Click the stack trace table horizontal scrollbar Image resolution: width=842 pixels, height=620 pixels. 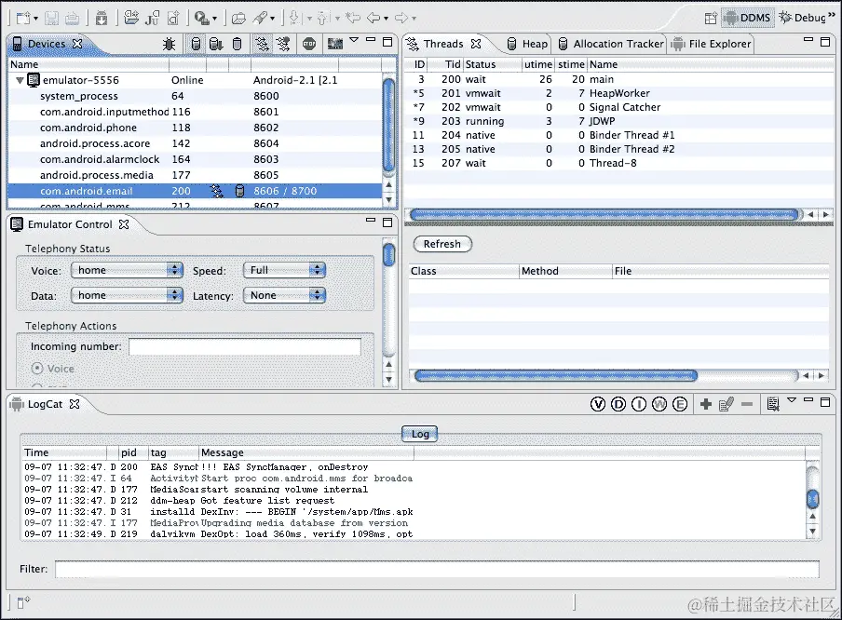[x=556, y=376]
